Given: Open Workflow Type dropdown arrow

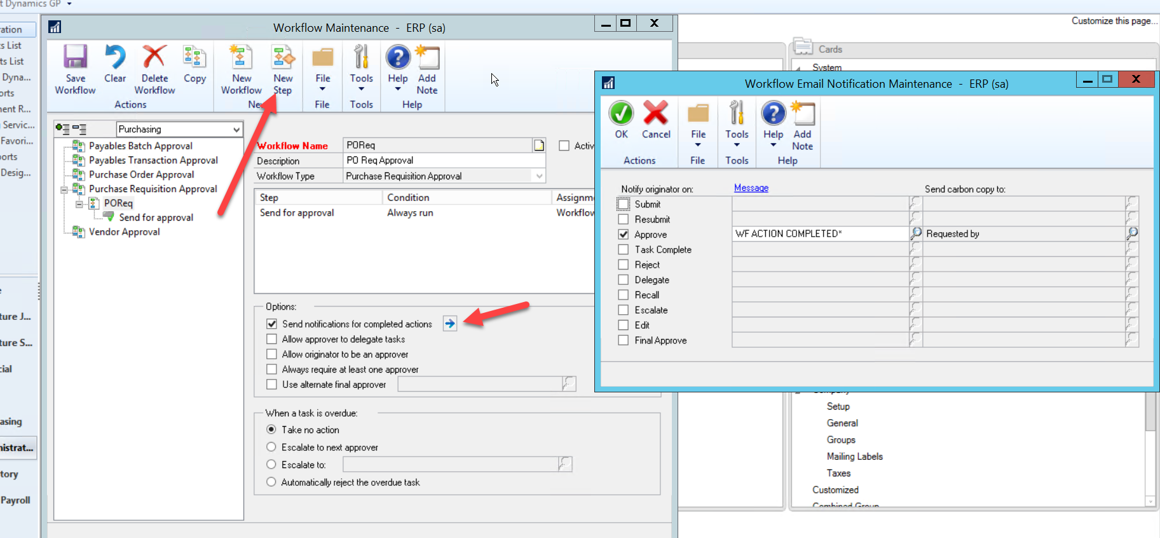Looking at the screenshot, I should coord(540,176).
